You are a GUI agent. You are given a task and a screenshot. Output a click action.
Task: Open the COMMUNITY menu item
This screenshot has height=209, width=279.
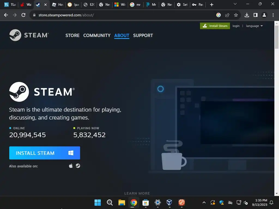(97, 35)
